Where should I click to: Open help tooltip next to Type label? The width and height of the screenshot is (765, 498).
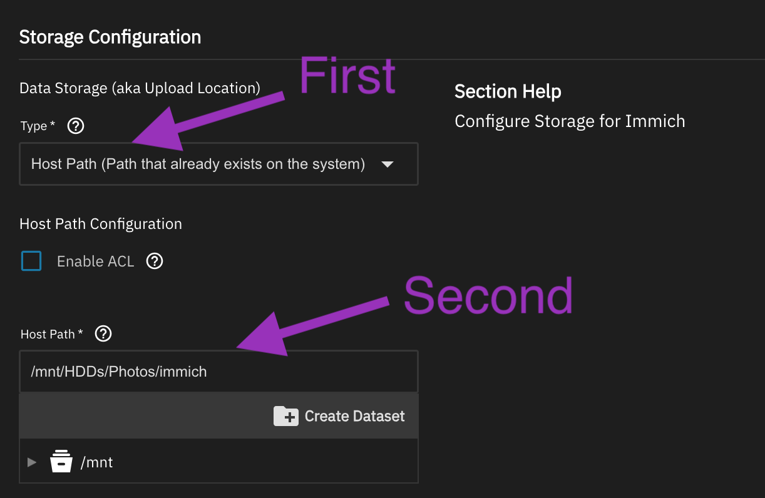(76, 126)
